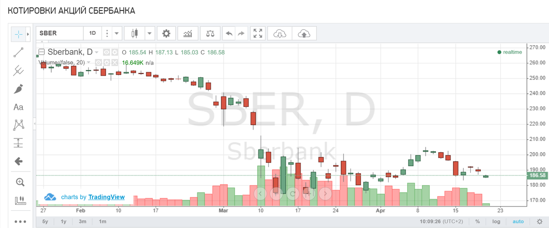Open the three-dots more tools menu

click(20, 221)
